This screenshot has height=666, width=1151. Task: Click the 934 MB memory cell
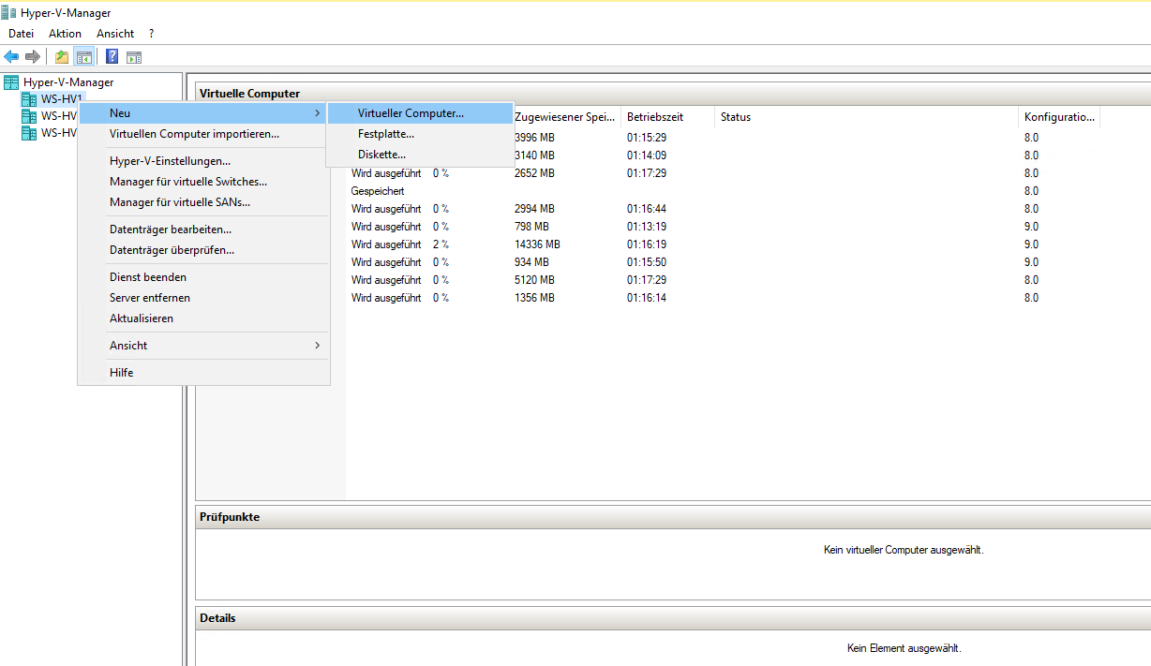point(531,262)
